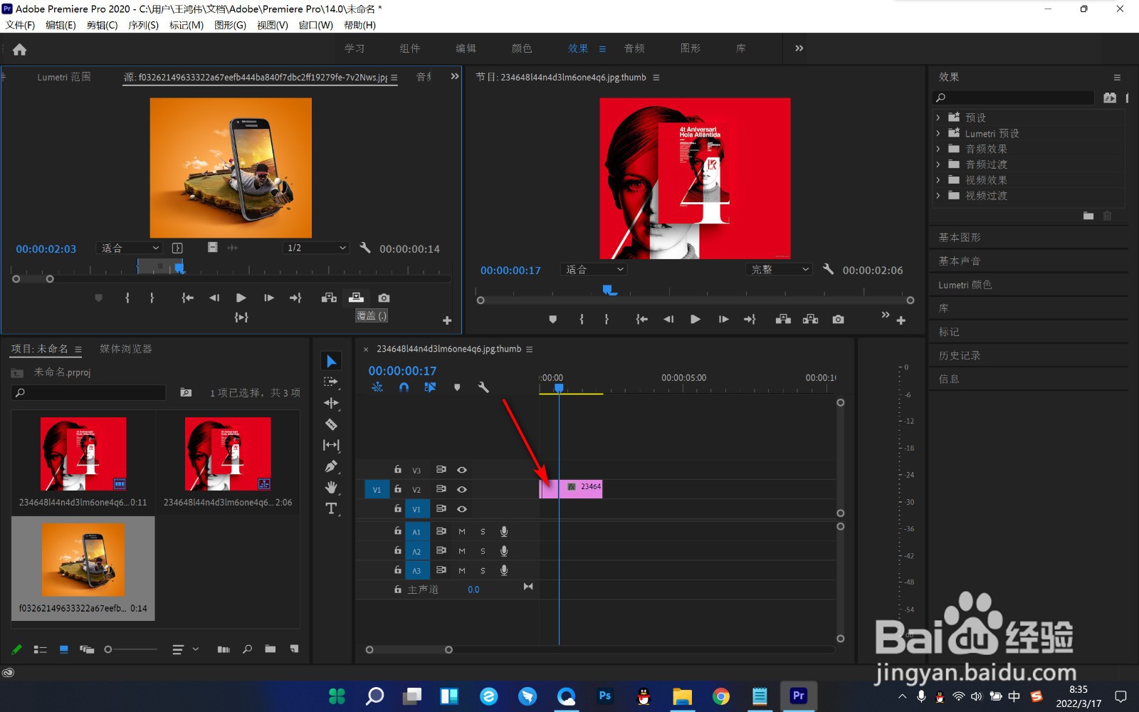Switch to the Lumetri 范围 tab

click(x=64, y=77)
